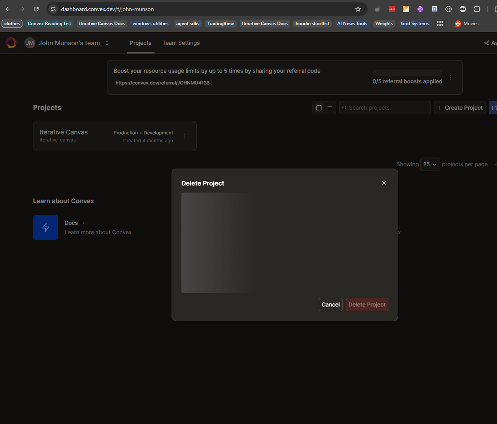497x424 pixels.
Task: Focus the Search projects field
Action: [x=385, y=108]
